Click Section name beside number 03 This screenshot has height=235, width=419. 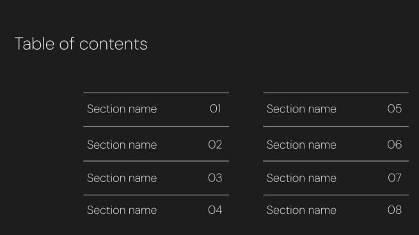(122, 178)
